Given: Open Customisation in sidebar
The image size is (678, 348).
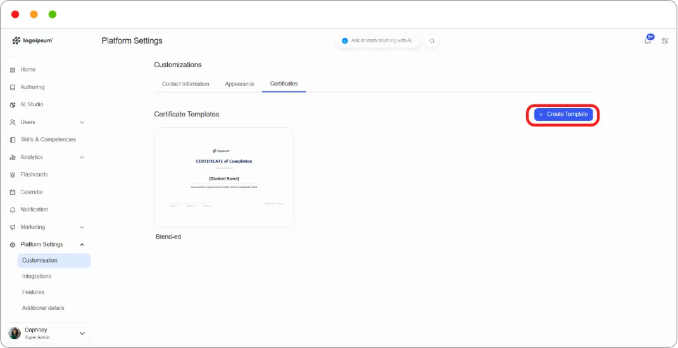Looking at the screenshot, I should (54, 261).
